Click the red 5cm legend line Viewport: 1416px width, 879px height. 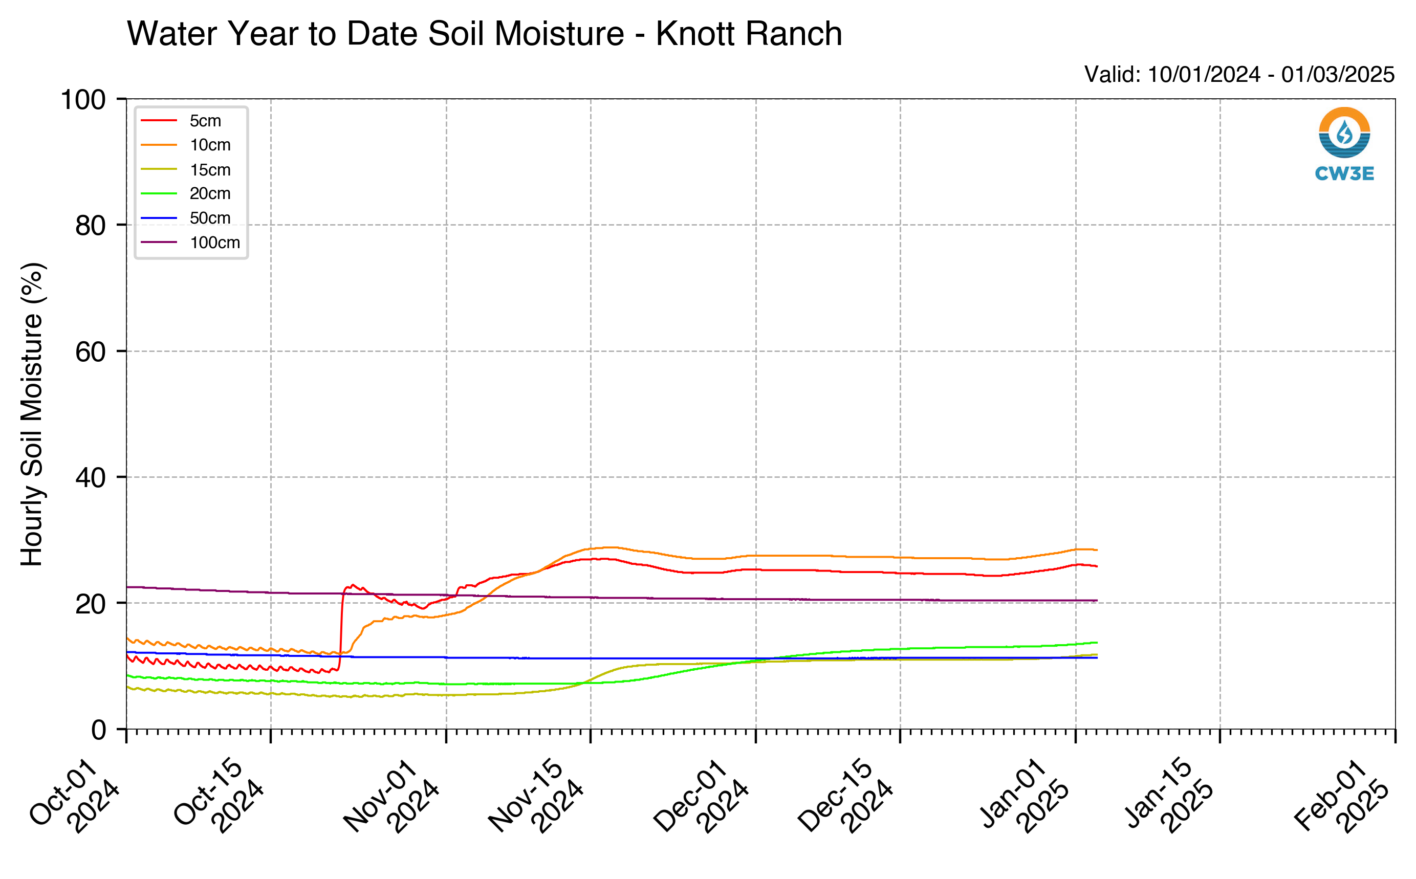(x=159, y=120)
